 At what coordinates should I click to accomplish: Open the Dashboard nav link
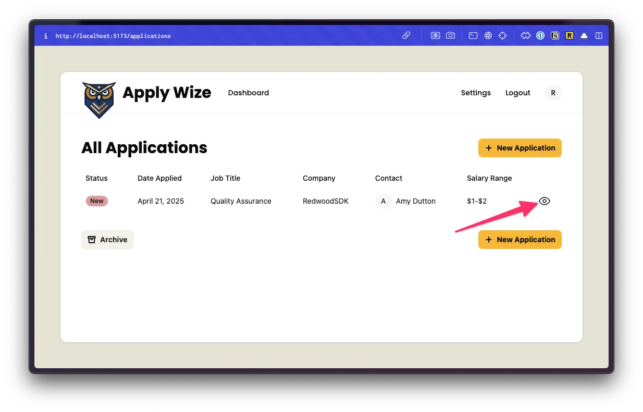249,93
